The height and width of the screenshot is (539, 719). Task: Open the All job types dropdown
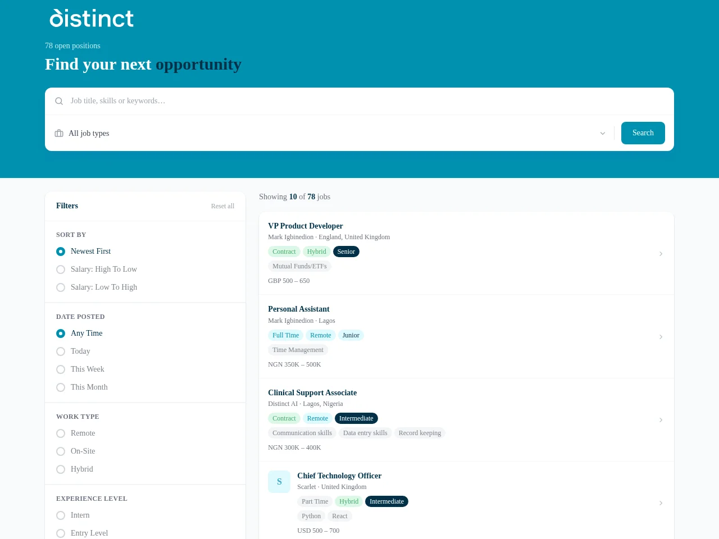330,133
